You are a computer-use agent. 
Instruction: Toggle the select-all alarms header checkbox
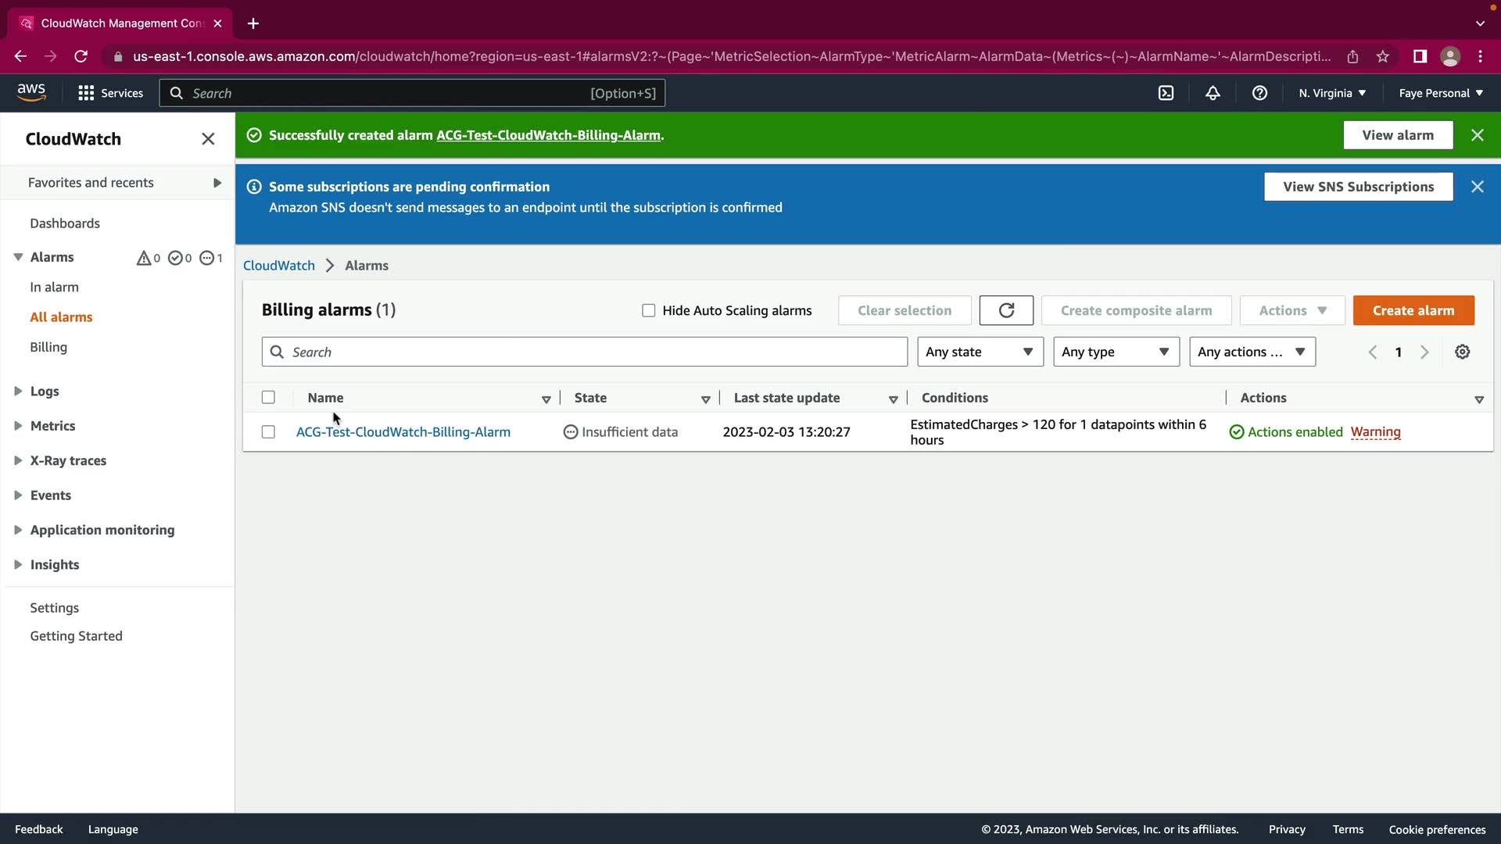point(268,398)
